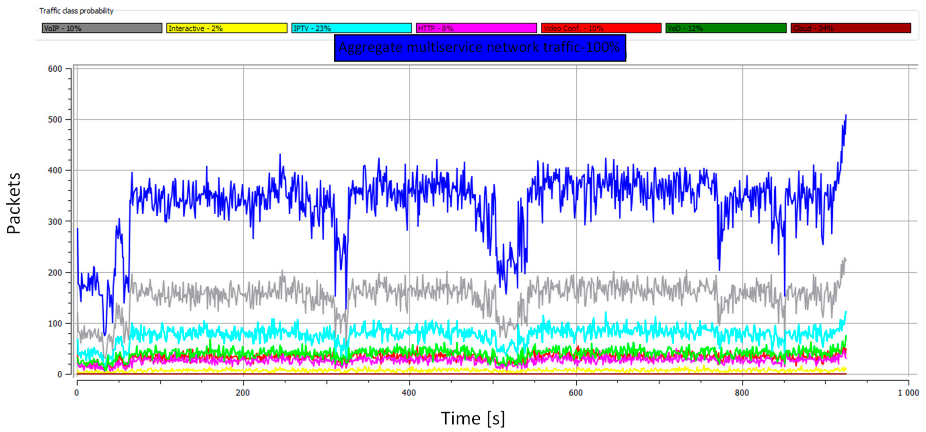The image size is (926, 432).
Task: Click the 0 origin tick on the x-axis
Action: [x=77, y=393]
